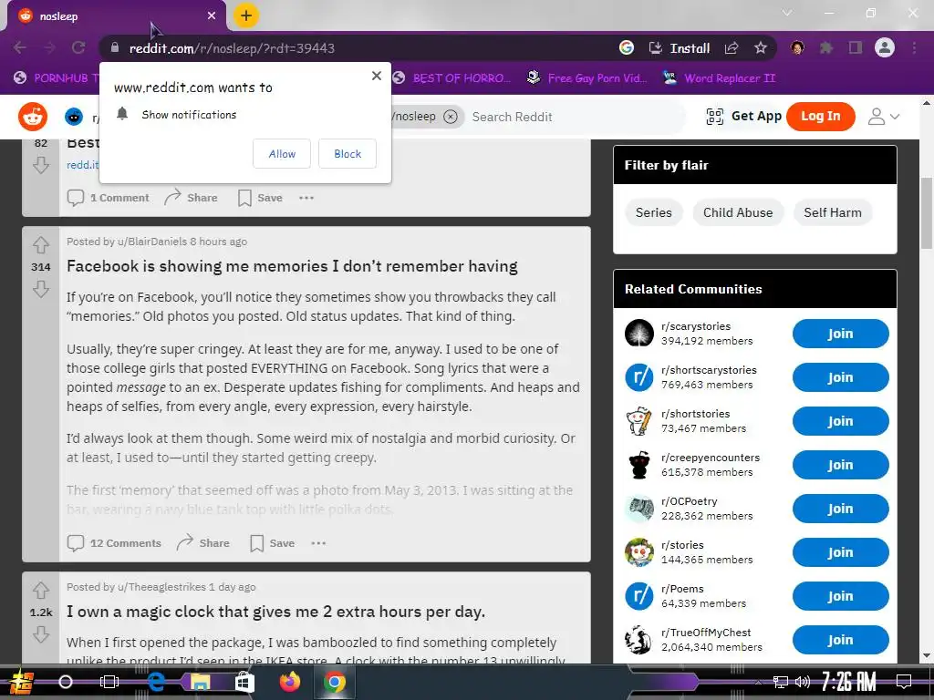This screenshot has height=700, width=934.
Task: Allow reddit notifications
Action: (282, 153)
